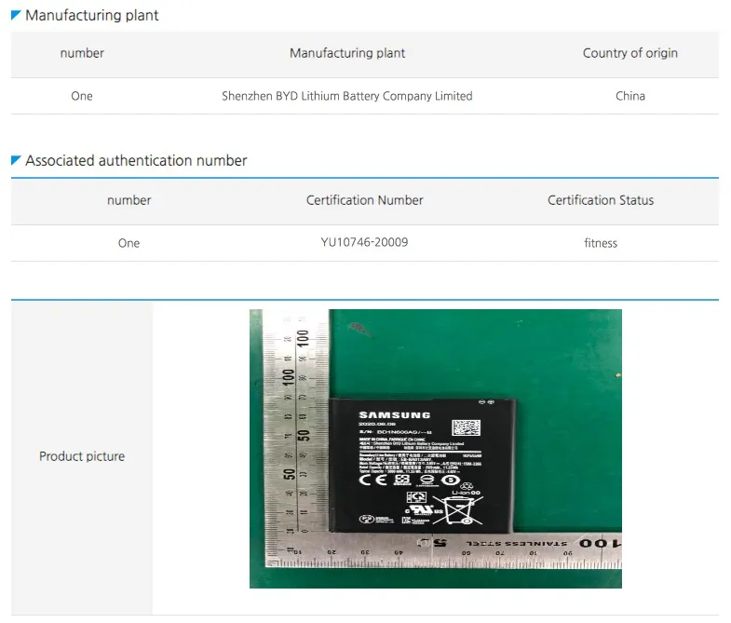Click the 'number' header in authentication table
The height and width of the screenshot is (623, 731).
[129, 200]
